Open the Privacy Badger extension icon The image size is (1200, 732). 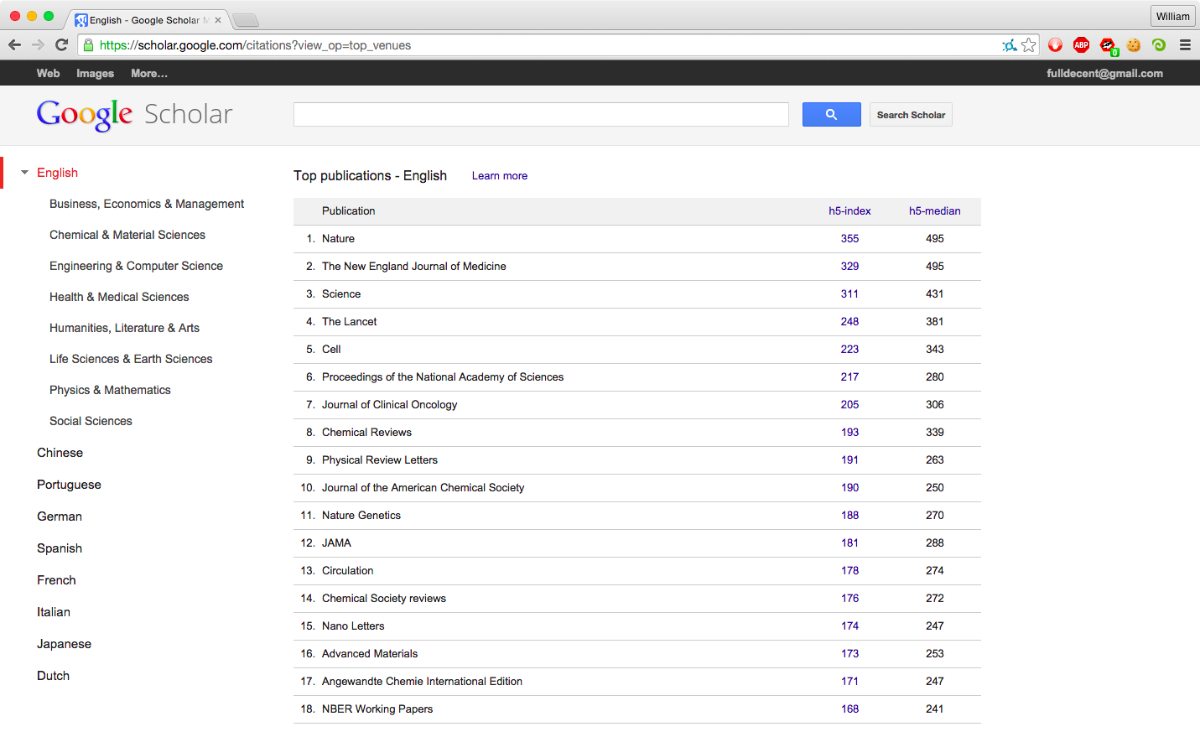pyautogui.click(x=1108, y=45)
